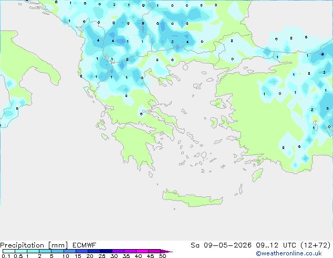
Task: Click the 'Sa 09-05-2026' date text
Action: (x=221, y=245)
